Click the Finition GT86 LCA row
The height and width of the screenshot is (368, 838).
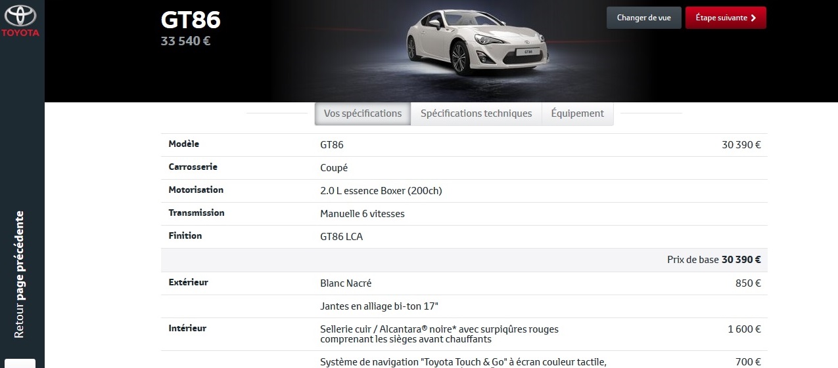464,237
